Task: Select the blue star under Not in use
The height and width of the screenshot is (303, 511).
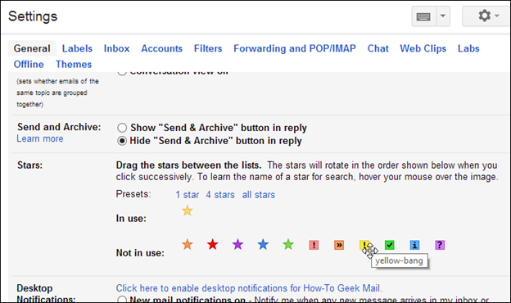Action: (x=263, y=244)
